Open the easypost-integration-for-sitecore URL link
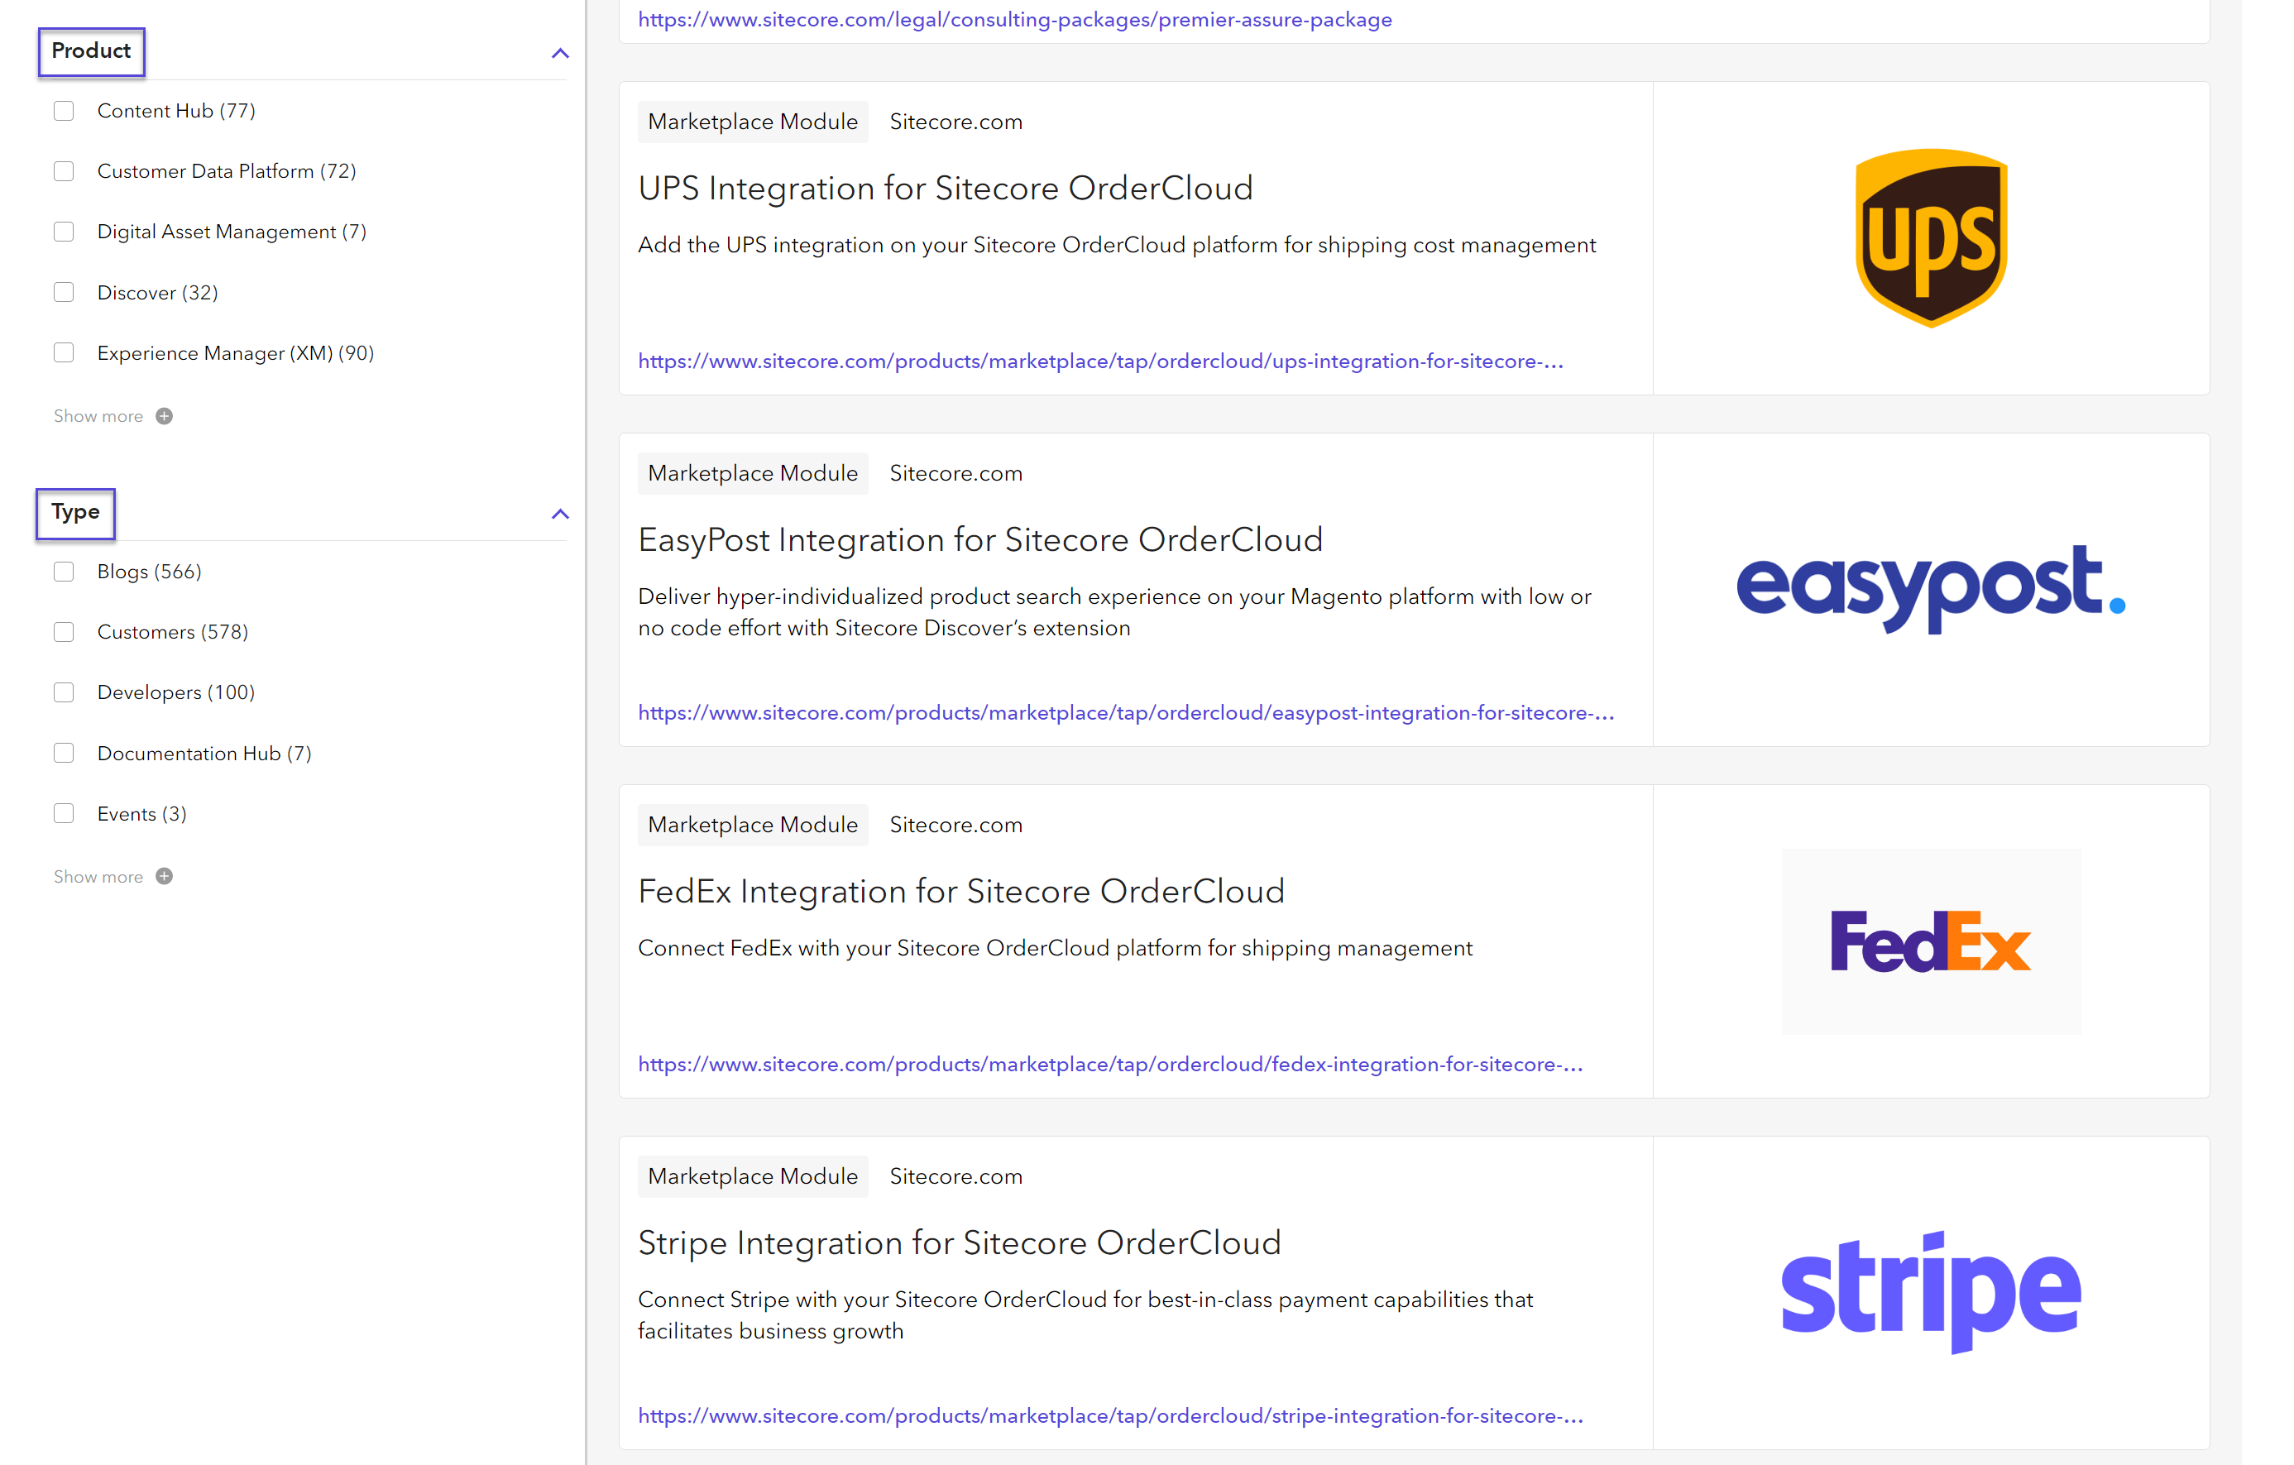2294x1465 pixels. click(x=1126, y=712)
